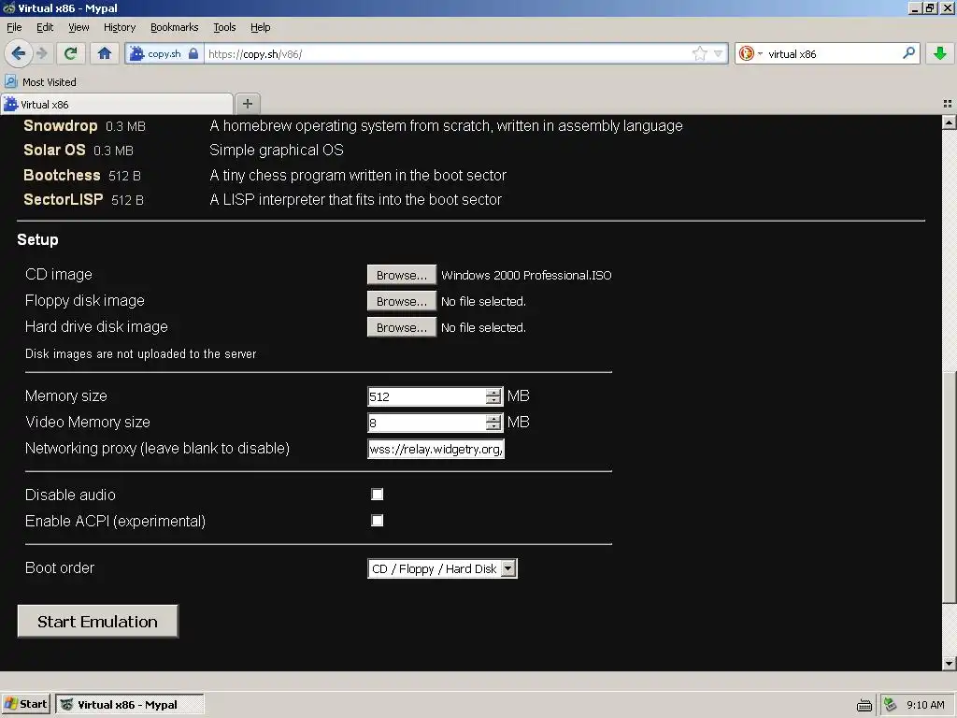Viewport: 957px width, 718px height.
Task: Open the Boot order dropdown
Action: pos(442,568)
